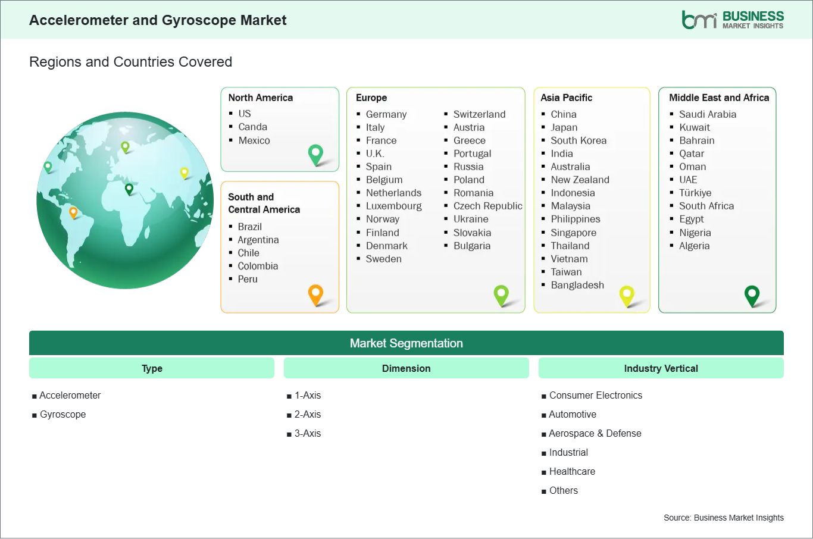Click the Source: Business Market Insights text
The width and height of the screenshot is (813, 539).
(723, 518)
